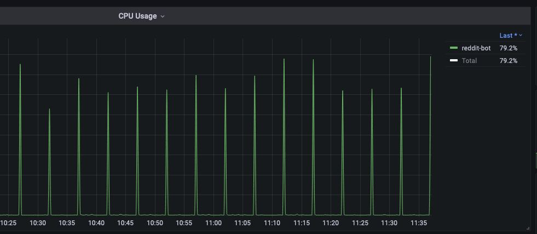The height and width of the screenshot is (234, 537).
Task: Click the 10:50 time axis label
Action: click(155, 223)
